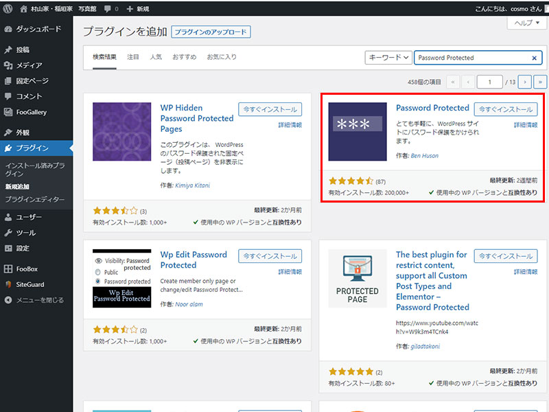This screenshot has width=549, height=412.
Task: Switch to the Favorites tab
Action: pos(221,56)
